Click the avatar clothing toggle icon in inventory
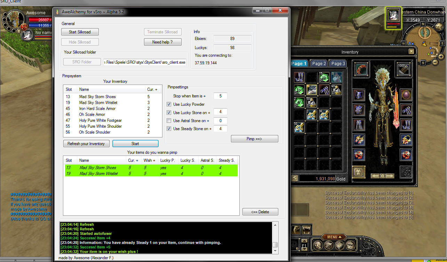 coord(359,172)
